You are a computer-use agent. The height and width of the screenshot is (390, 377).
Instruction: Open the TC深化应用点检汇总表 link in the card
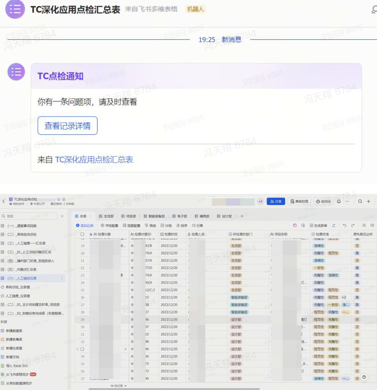[x=94, y=160]
